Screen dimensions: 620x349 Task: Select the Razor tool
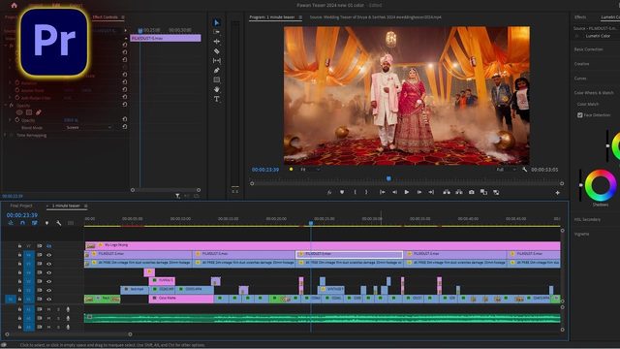(217, 51)
